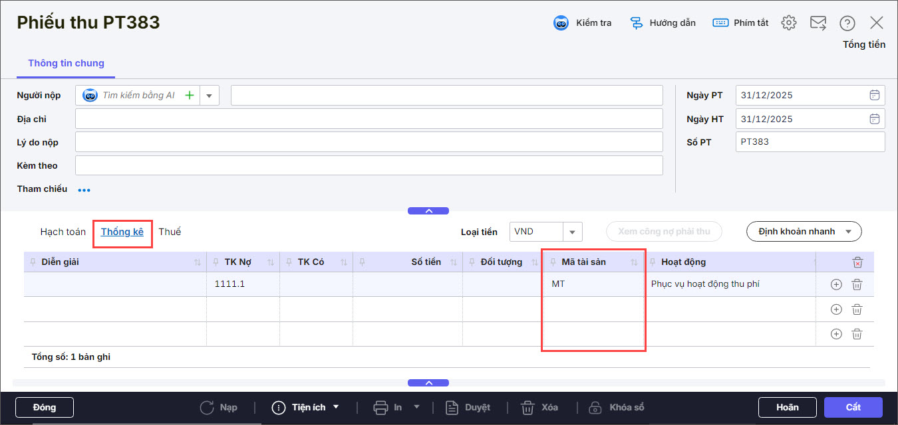Open the Loại tiền VND dropdown
Screen dimensions: 898x425
click(x=572, y=232)
